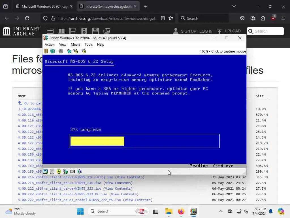Click the CD-ROM status bar icon
Screen dimensions: 290x218
59,171
